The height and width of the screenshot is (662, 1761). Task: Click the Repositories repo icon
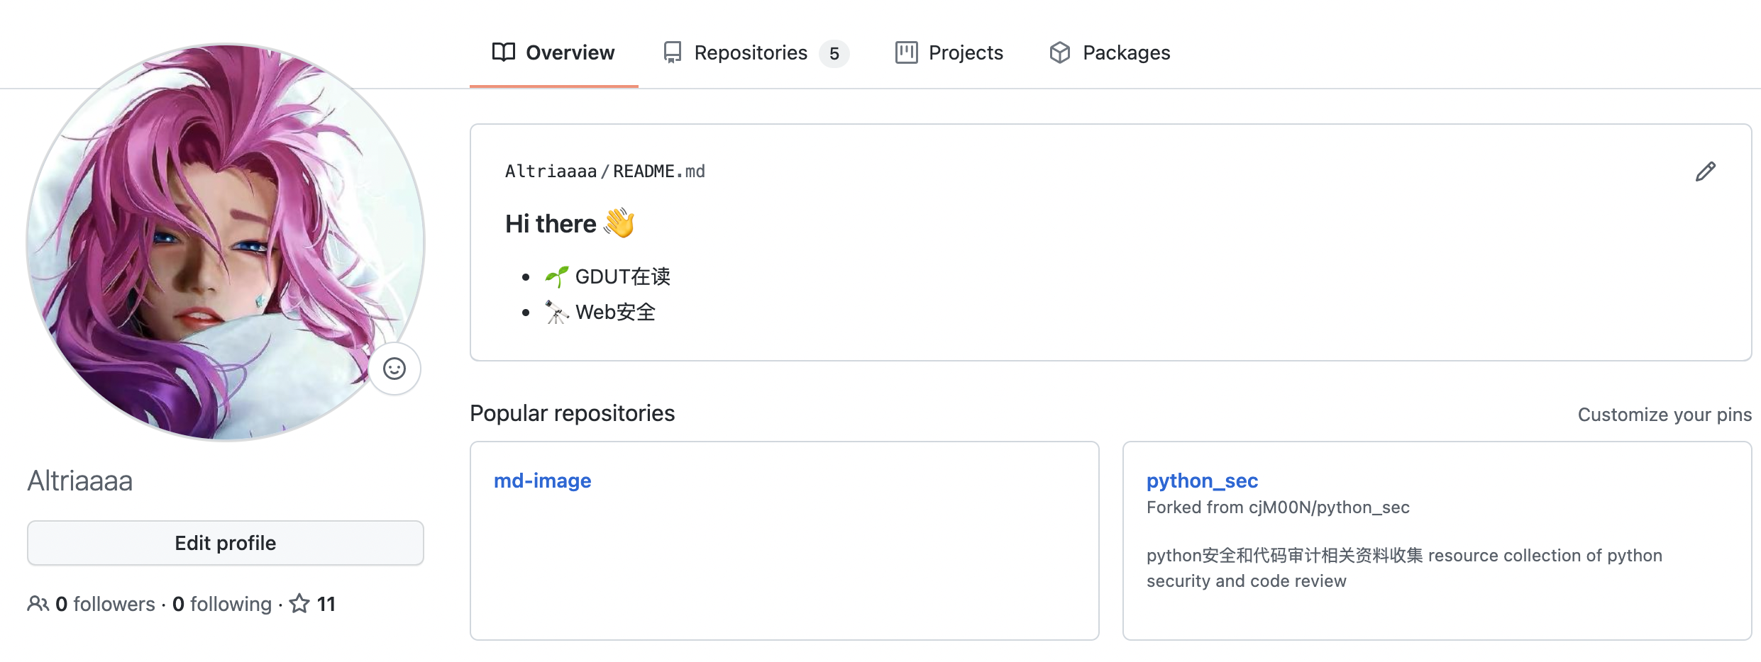pyautogui.click(x=672, y=52)
